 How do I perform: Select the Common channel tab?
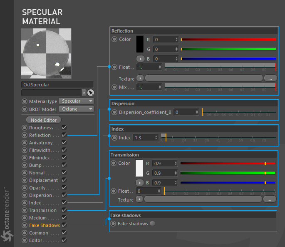39,233
